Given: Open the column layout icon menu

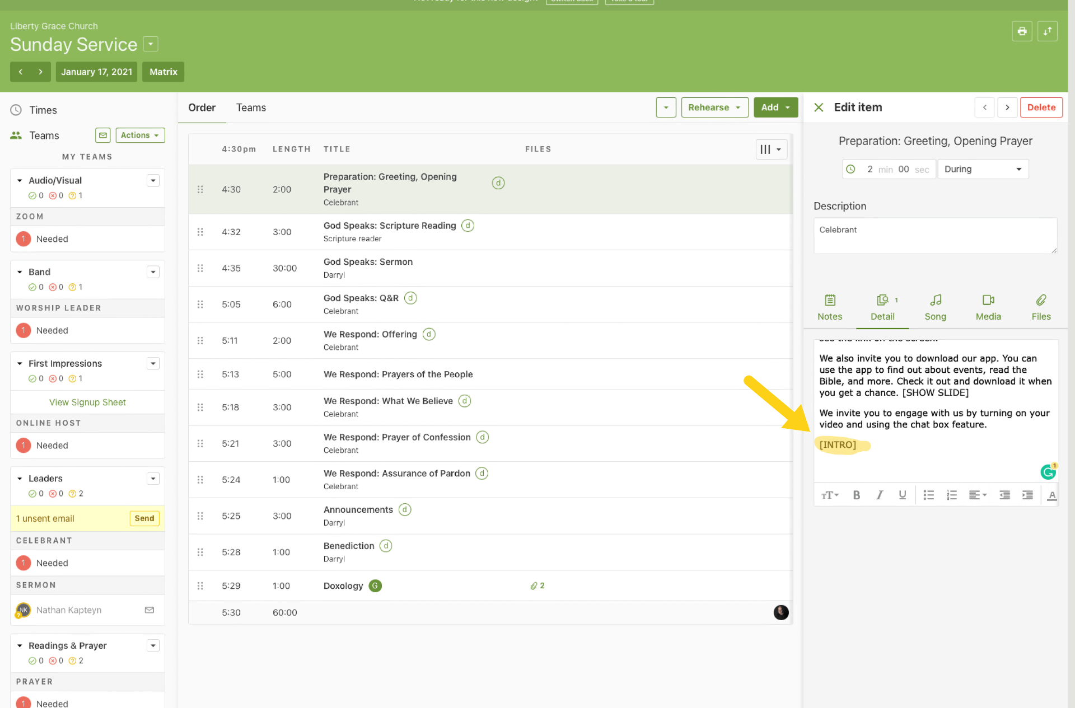Looking at the screenshot, I should point(771,149).
